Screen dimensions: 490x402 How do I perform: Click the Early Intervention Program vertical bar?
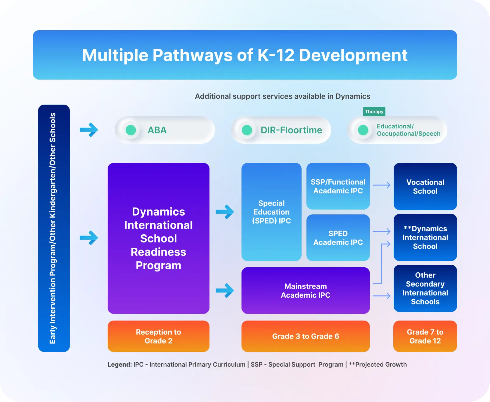[x=54, y=228]
